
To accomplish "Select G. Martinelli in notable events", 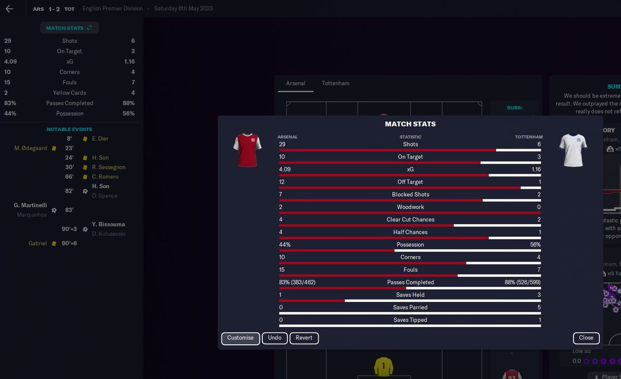I will [30, 206].
